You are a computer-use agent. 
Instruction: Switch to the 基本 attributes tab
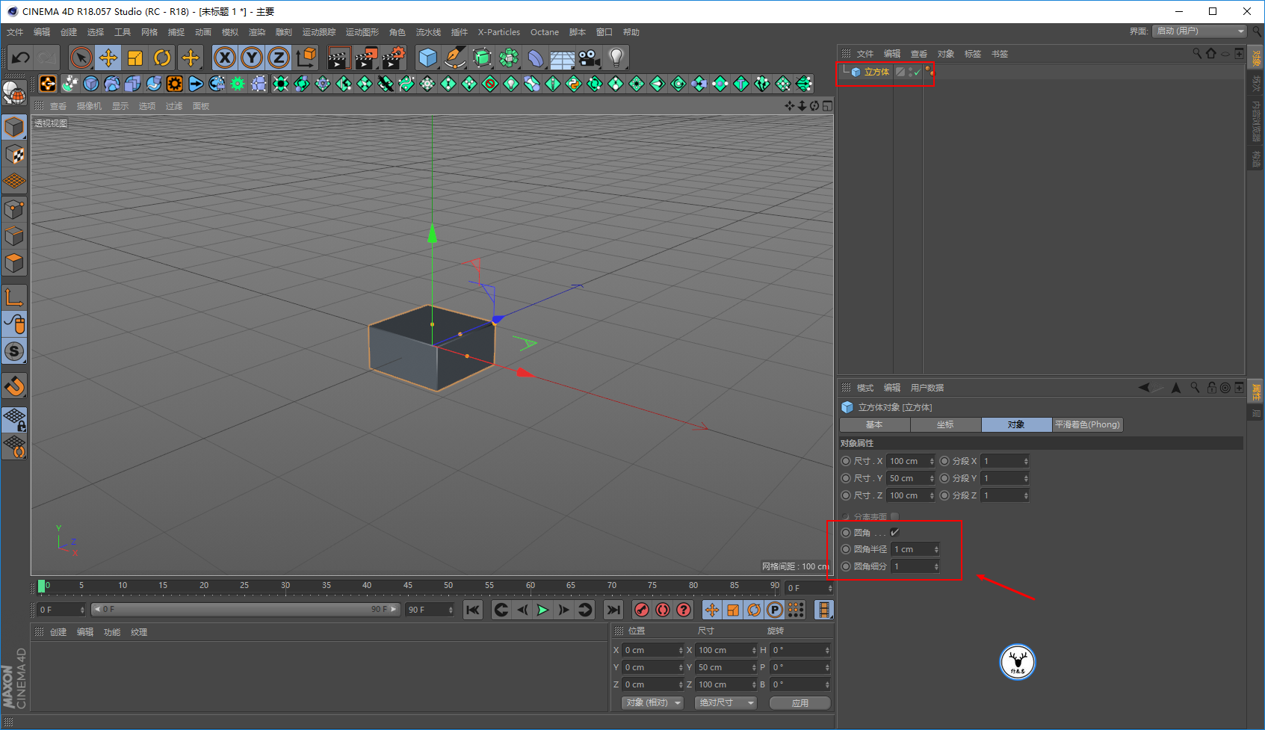pos(875,424)
